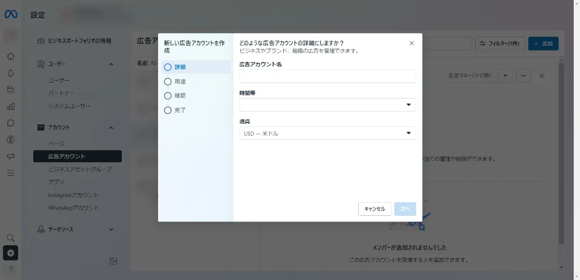Image resolution: width=580 pixels, height=280 pixels.
Task: Select ビジネスアセットグループ in sidebar
Action: [80, 169]
